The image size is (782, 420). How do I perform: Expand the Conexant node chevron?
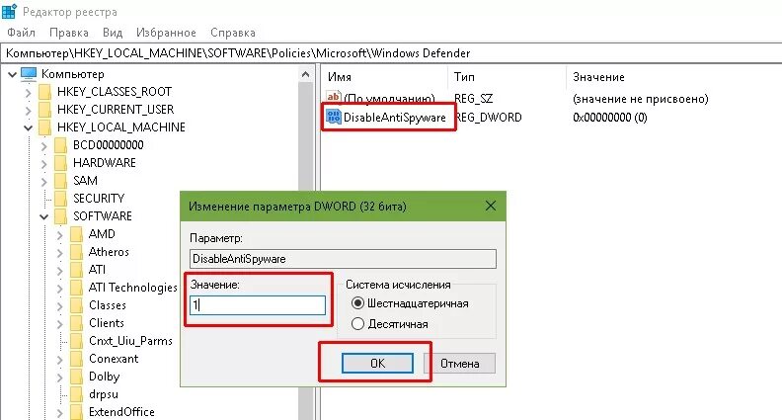(x=60, y=360)
